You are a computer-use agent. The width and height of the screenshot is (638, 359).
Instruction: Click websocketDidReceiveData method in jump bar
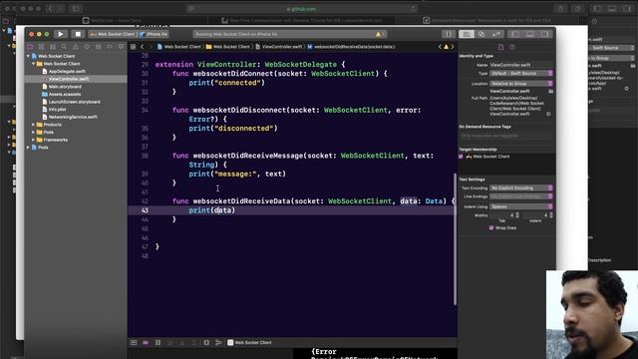(351, 47)
